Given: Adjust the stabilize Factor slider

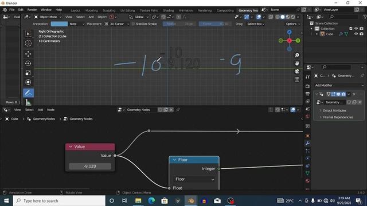Looking at the screenshot, I should pyautogui.click(x=215, y=24).
